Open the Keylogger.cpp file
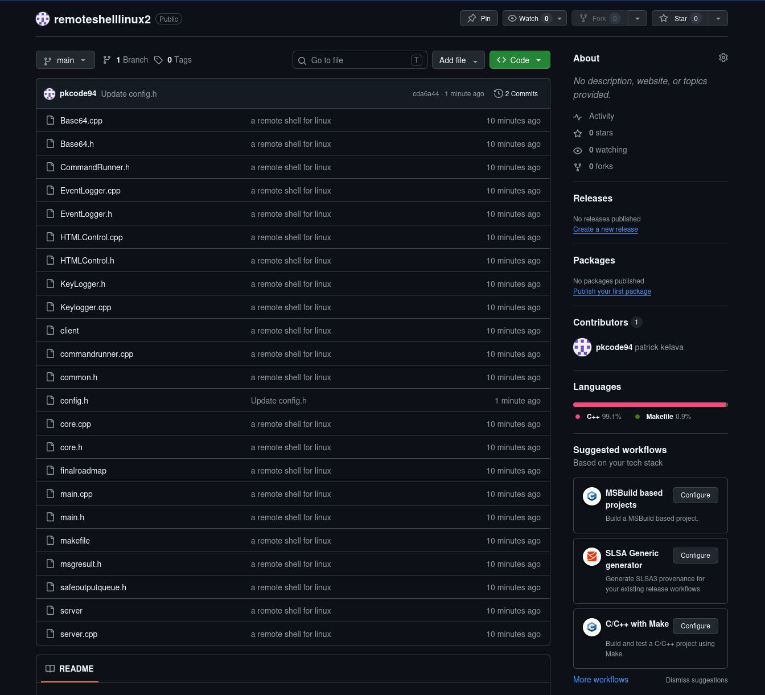Viewport: 765px width, 695px height. point(86,307)
